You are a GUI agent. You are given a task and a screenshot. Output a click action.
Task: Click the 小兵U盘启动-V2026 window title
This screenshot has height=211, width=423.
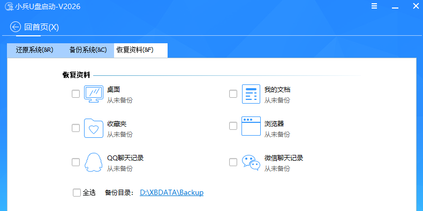point(48,7)
